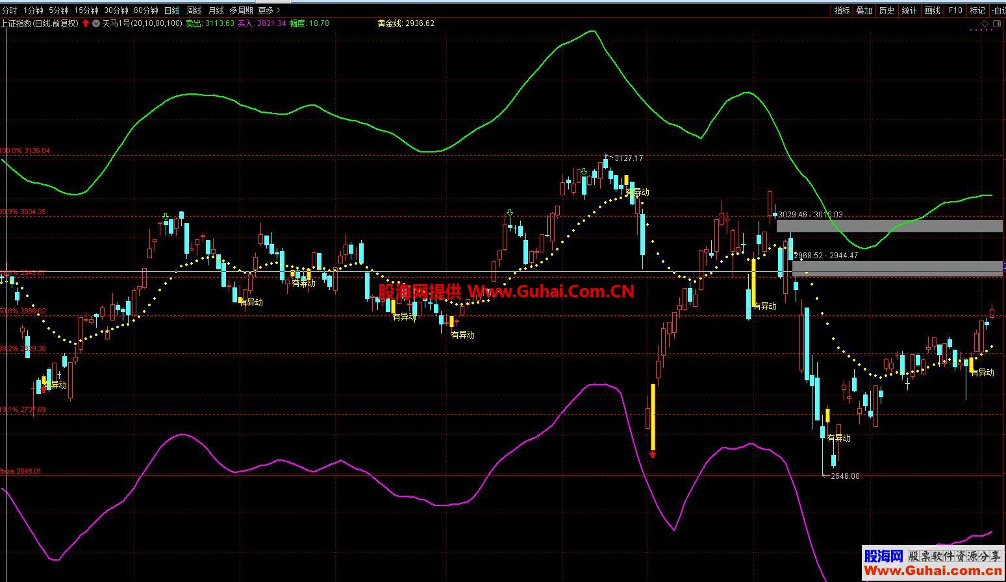Click the 标记 mark button
Viewport: 1006px width, 582px height.
(977, 10)
